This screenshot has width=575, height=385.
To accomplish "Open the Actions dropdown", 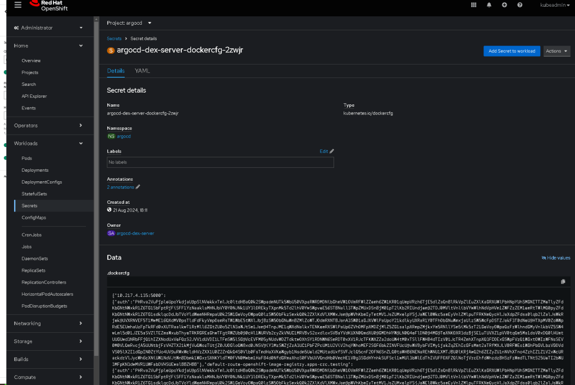I will (x=556, y=51).
